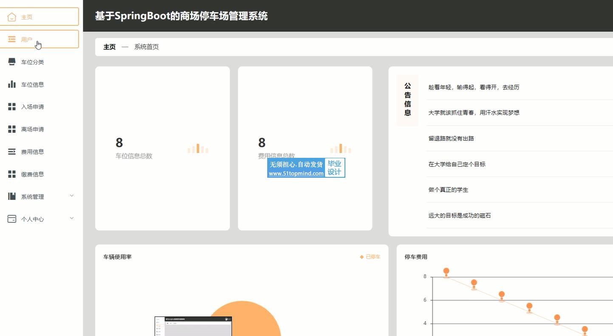Click the home icon beside 主页
This screenshot has height=336, width=613.
[x=12, y=17]
